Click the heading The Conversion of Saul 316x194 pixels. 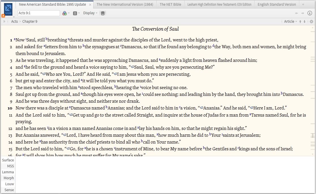(x=155, y=29)
